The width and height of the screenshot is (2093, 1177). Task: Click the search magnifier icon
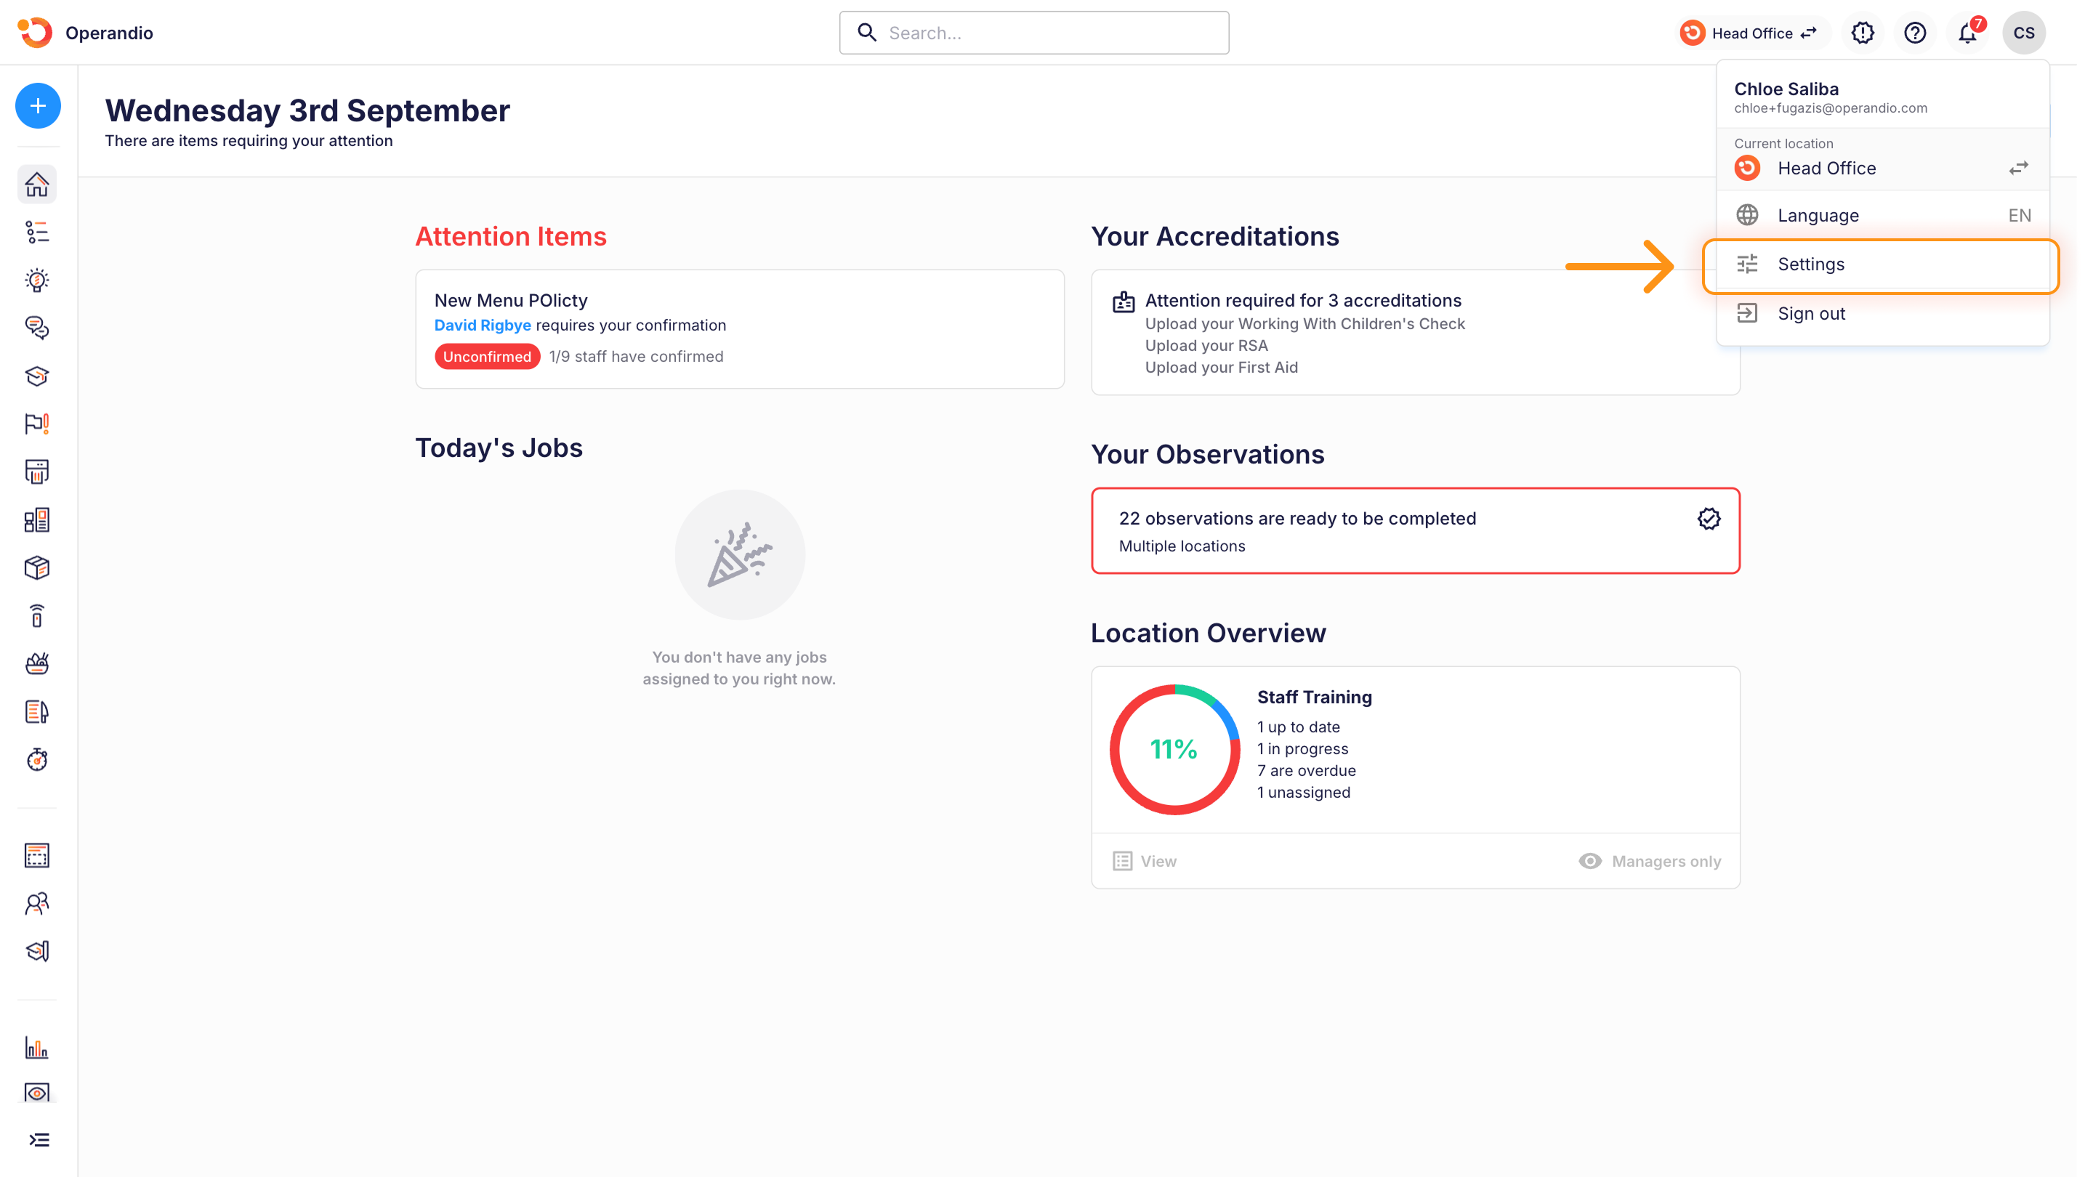[868, 33]
